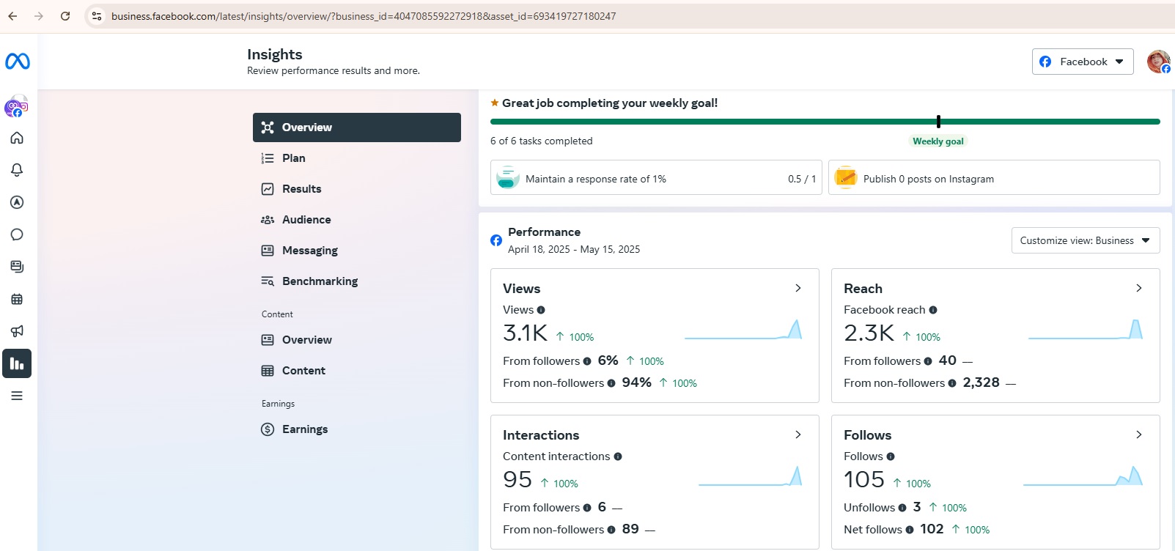Click the Maintain a response rate task
Screen dimensions: 1175x551
pyautogui.click(x=656, y=179)
